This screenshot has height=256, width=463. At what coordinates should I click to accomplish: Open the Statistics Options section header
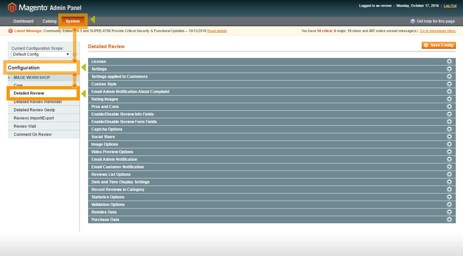tap(272, 197)
